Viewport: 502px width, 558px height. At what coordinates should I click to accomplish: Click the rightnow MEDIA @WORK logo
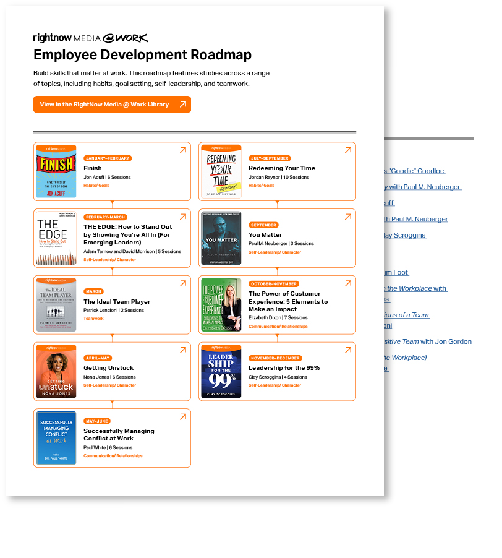pyautogui.click(x=90, y=37)
